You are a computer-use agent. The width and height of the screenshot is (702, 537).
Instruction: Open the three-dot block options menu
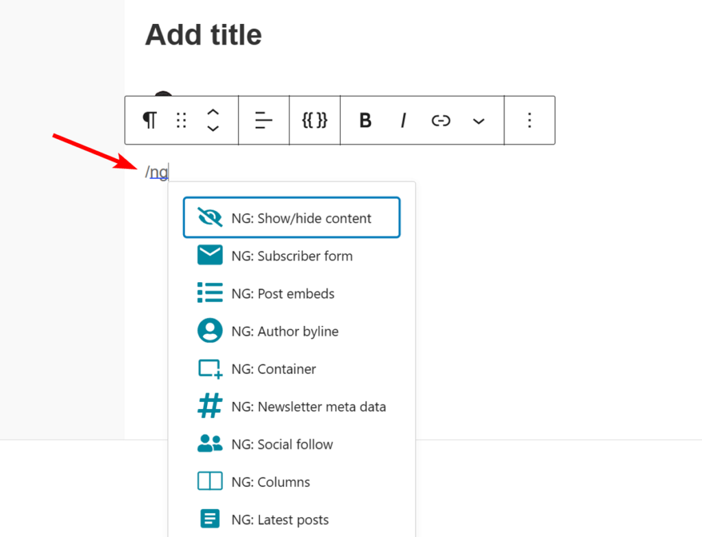click(529, 120)
